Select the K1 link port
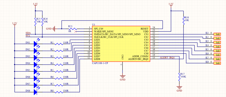This screenshot has width=226, height=97. click(217, 34)
